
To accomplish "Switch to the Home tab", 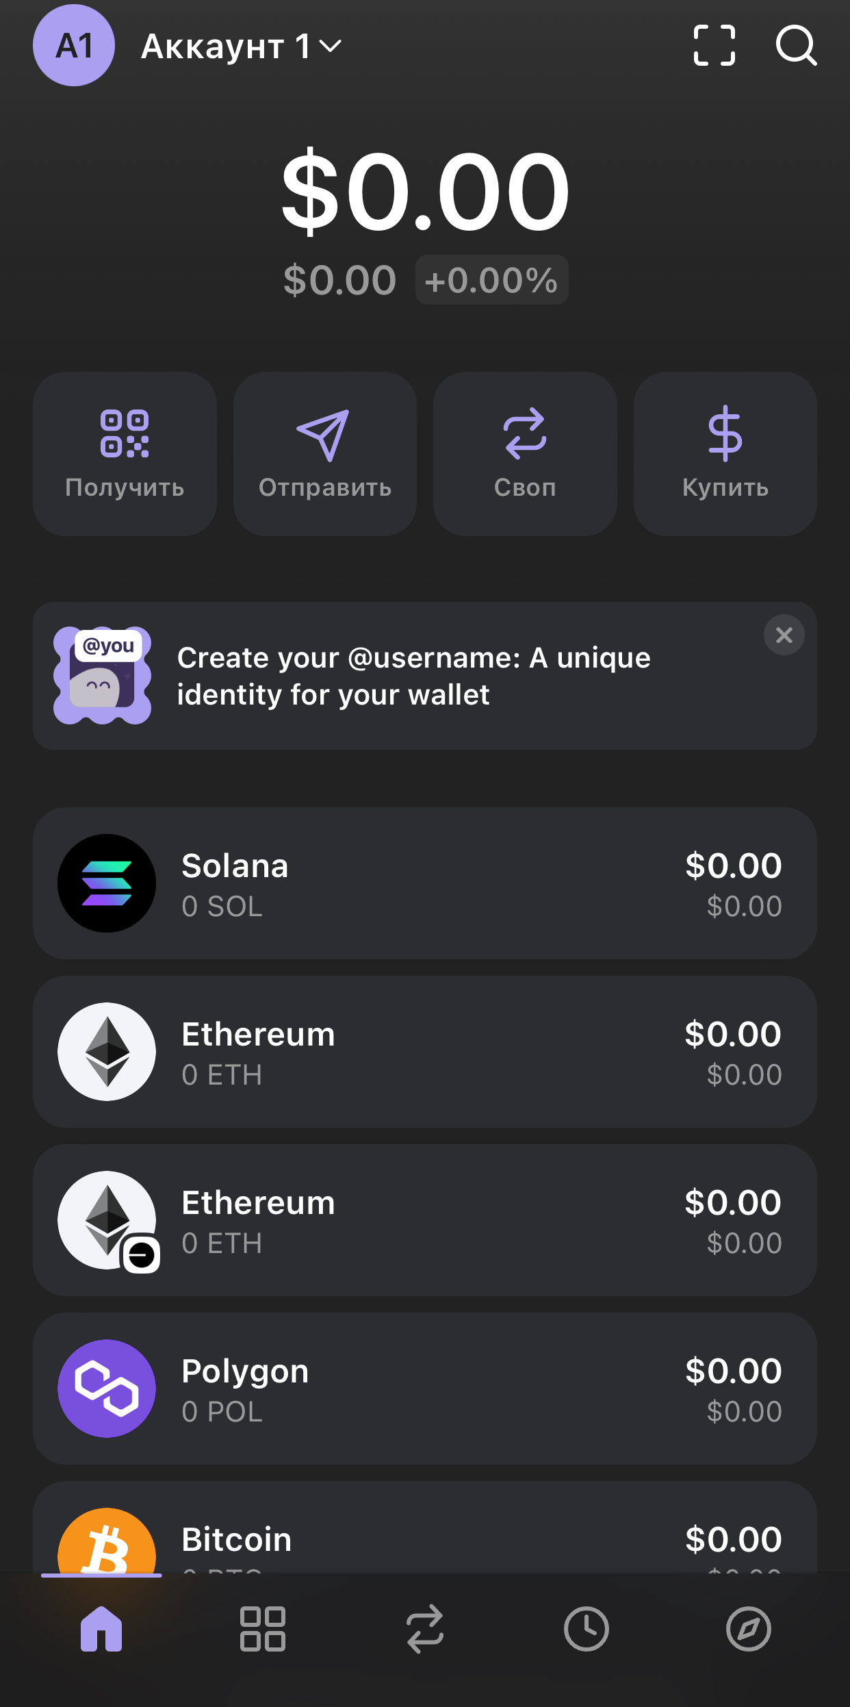I will point(101,1629).
